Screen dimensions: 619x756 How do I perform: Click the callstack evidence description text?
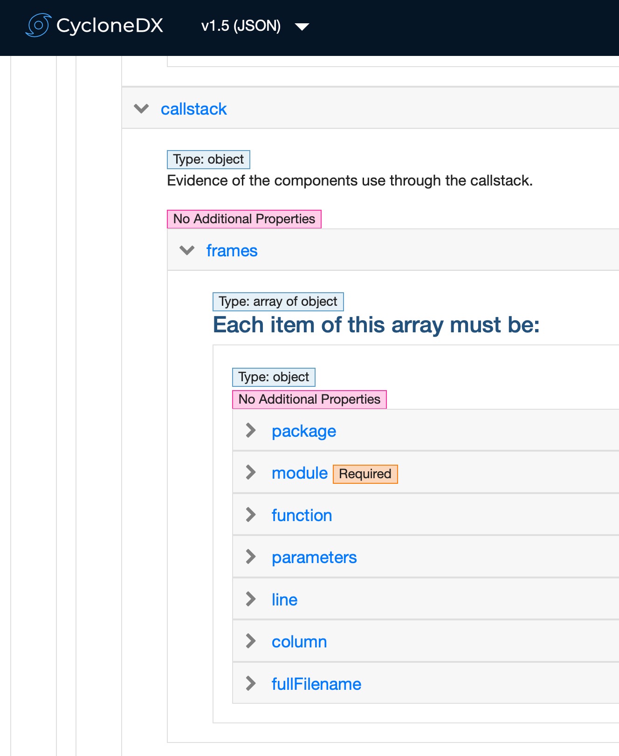(x=350, y=181)
